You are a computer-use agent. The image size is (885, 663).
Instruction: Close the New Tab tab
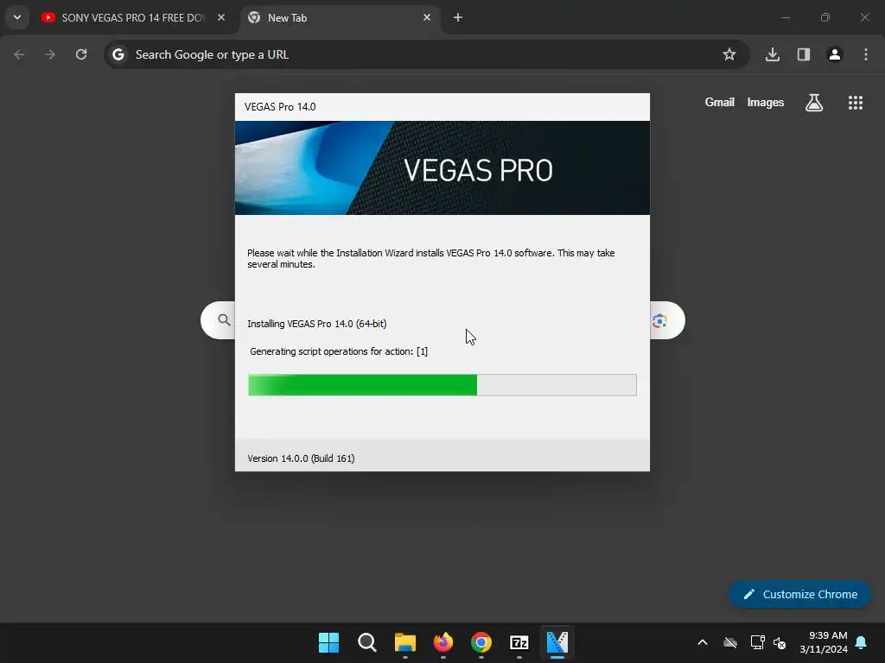pyautogui.click(x=427, y=17)
